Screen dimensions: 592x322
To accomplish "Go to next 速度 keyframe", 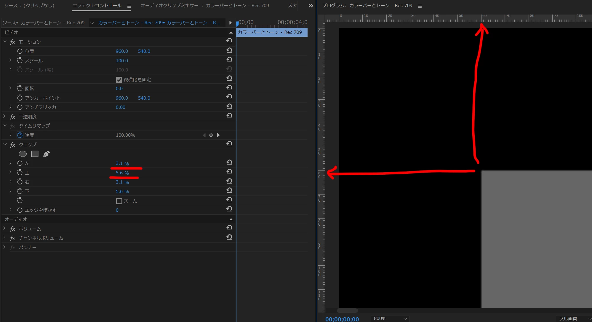I will [x=218, y=135].
